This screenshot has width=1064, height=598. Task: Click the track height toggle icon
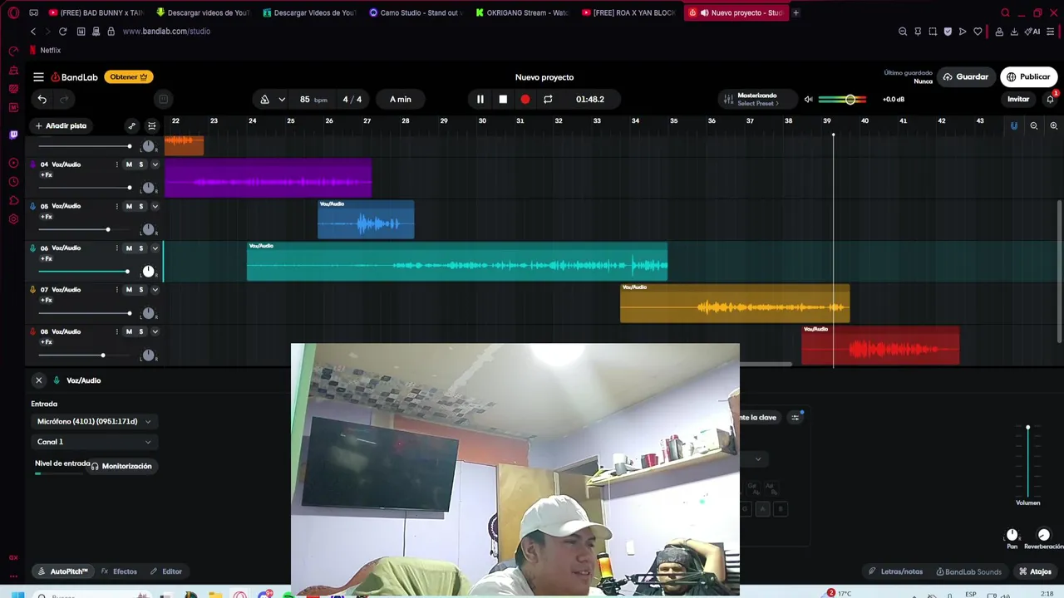click(x=151, y=126)
